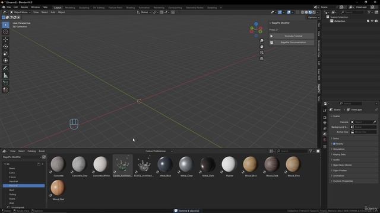Screen dimensions: 380x213
Task: Choose the Scale tool
Action: pos(5,54)
